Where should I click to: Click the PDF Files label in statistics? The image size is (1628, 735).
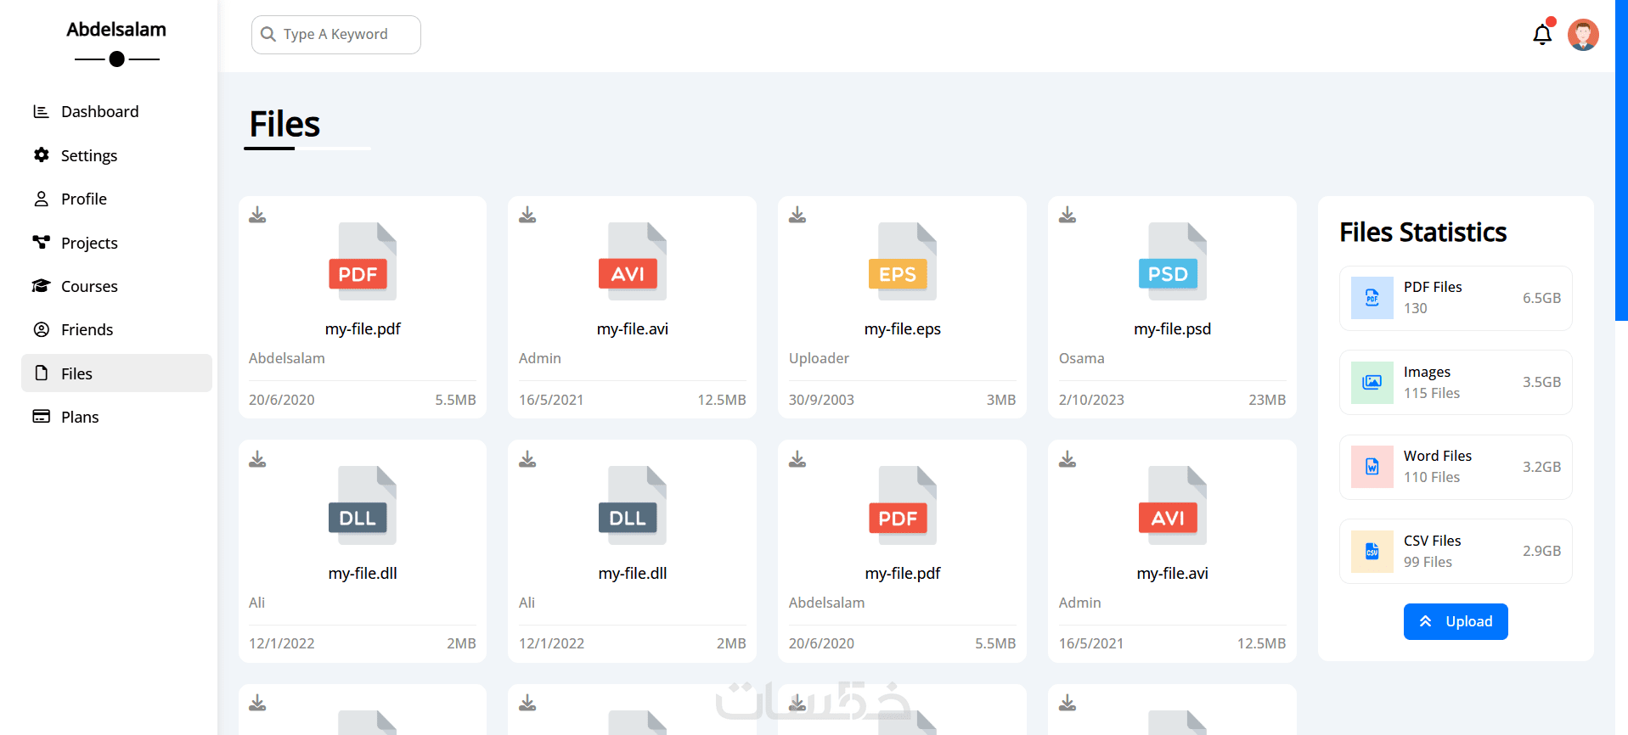pyautogui.click(x=1433, y=287)
